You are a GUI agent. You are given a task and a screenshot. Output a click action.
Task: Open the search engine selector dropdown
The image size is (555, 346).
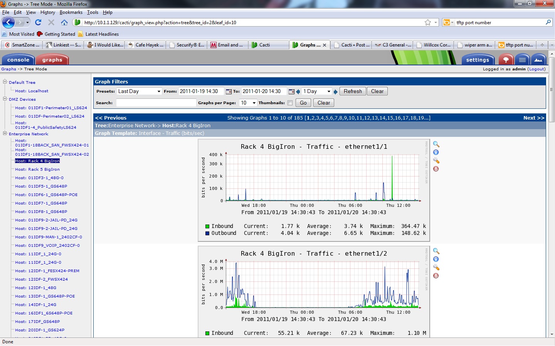(x=448, y=22)
